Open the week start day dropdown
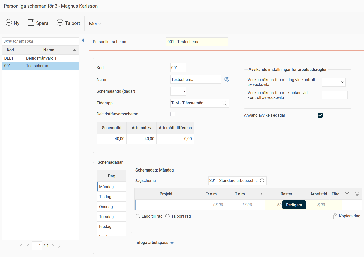Screen dimensions: 364x257 click(x=333, y=82)
